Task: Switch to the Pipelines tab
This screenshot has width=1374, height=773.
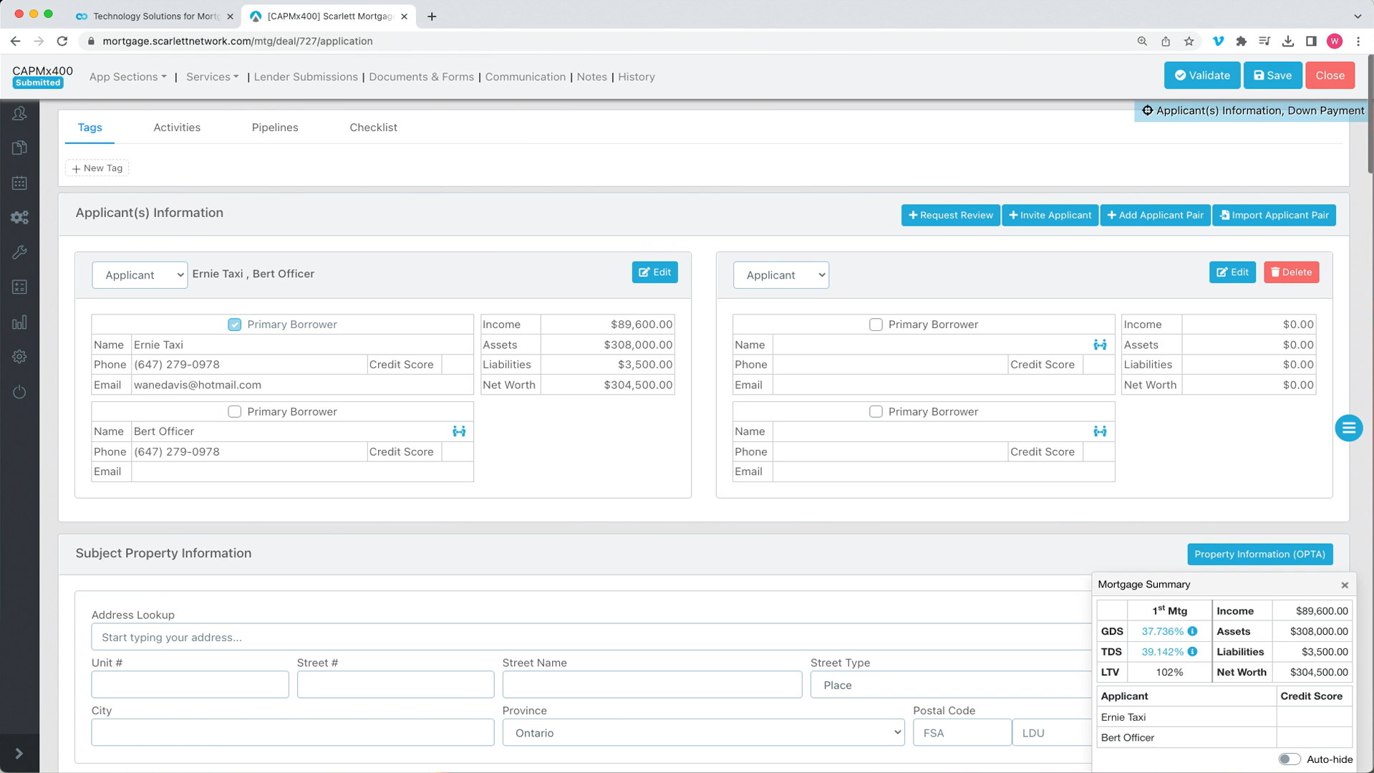Action: pos(275,128)
